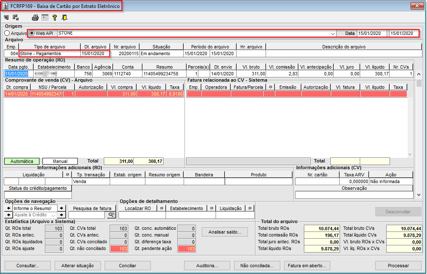Click the Total bruto ROs value 10.074,44
Screen dimensions: 427x274
(x=322, y=229)
